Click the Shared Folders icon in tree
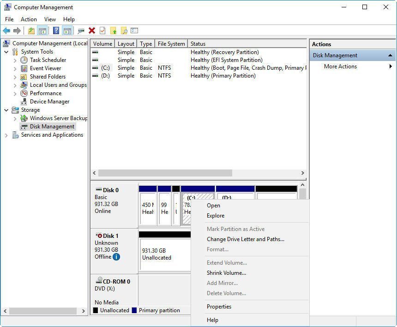Screen dimensions: 397x327 [x=24, y=77]
